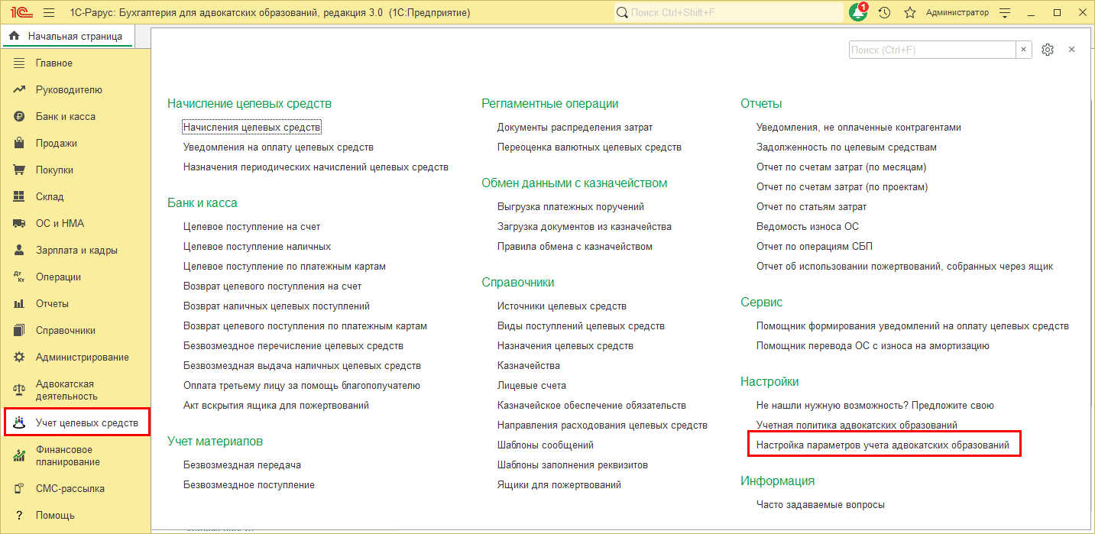
Task: Click the gear settings icon in panel
Action: 1048,50
